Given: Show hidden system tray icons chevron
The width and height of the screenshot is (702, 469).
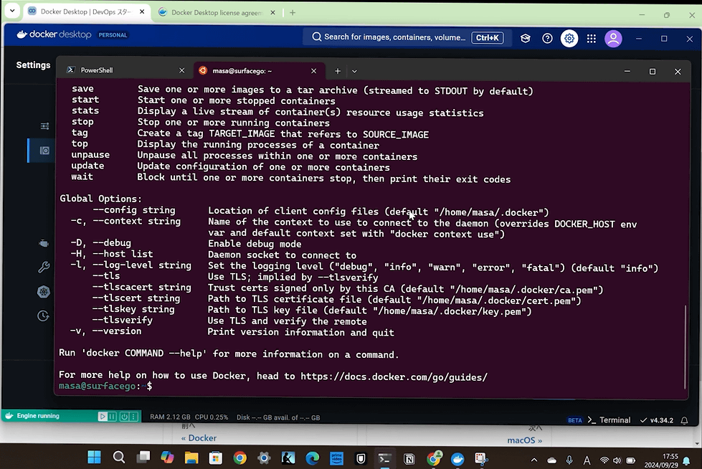Looking at the screenshot, I should 533,460.
